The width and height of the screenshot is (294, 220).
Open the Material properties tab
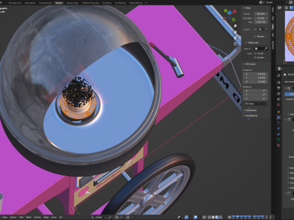click(279, 145)
